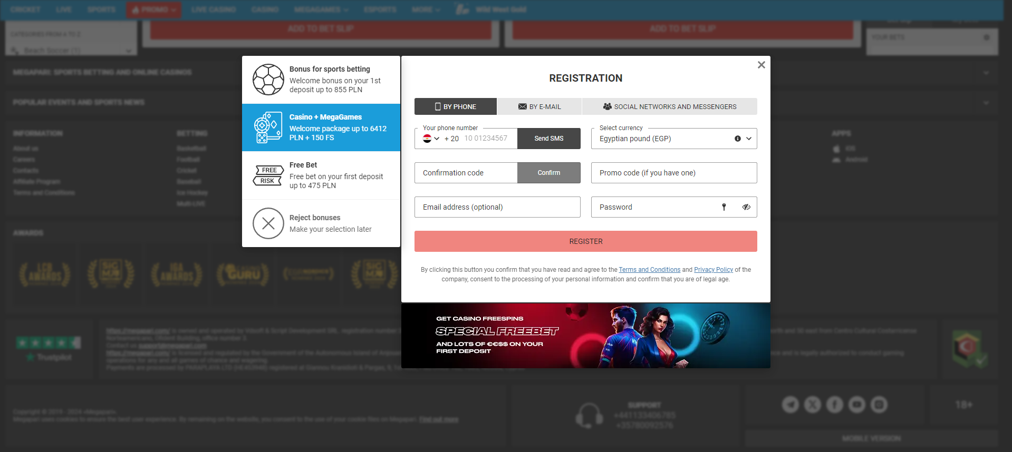
Task: Click the currency info icon
Action: [x=738, y=139]
